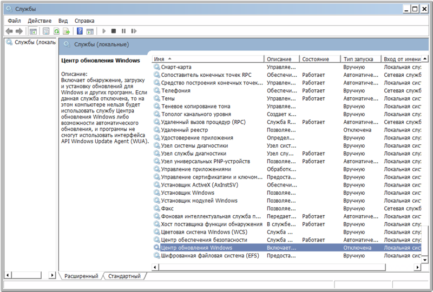Click gear icon next to Телефония
433x292 pixels.
pyautogui.click(x=156, y=90)
